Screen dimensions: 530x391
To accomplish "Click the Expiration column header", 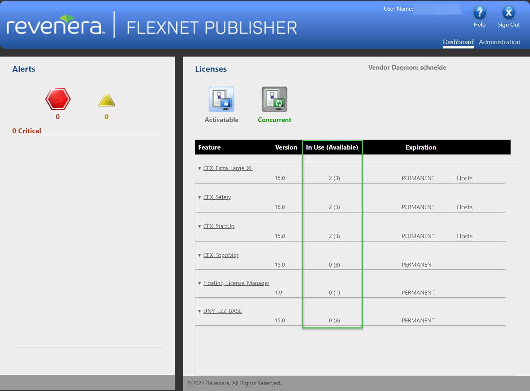I will [421, 147].
